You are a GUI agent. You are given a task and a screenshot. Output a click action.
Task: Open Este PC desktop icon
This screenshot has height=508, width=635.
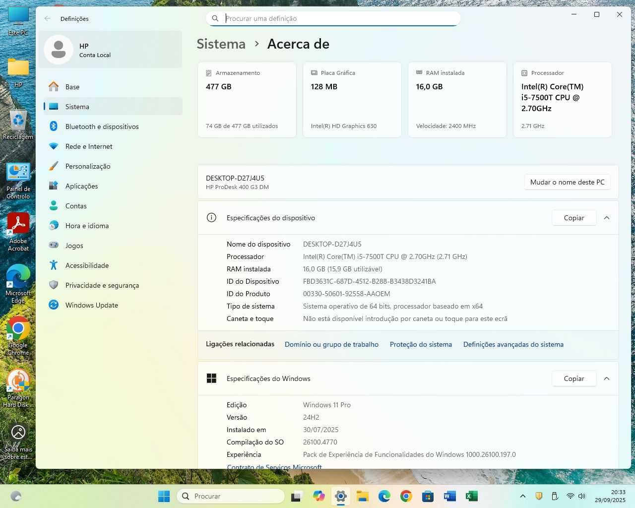pos(18,21)
